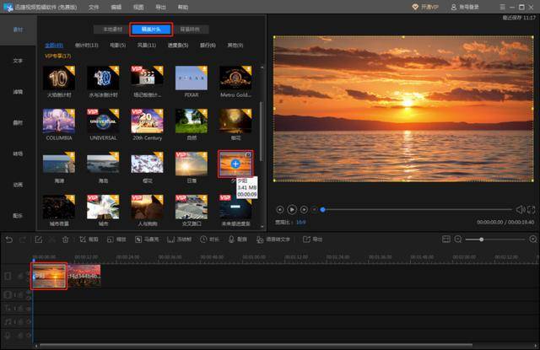This screenshot has height=350, width=540.
Task: Click the account login button
Action: click(x=465, y=7)
